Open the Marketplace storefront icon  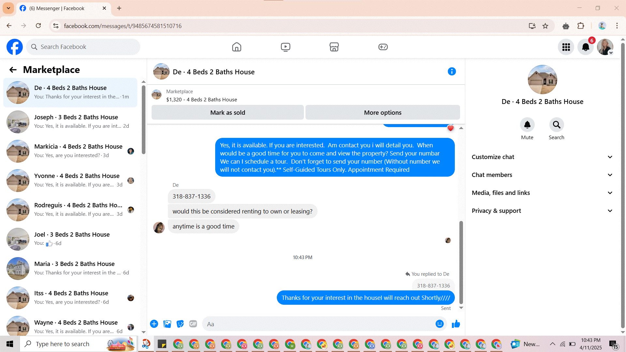click(334, 47)
